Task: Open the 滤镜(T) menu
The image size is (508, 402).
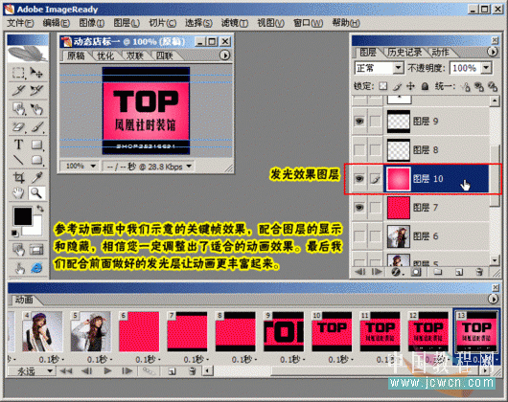Action: pyautogui.click(x=235, y=23)
